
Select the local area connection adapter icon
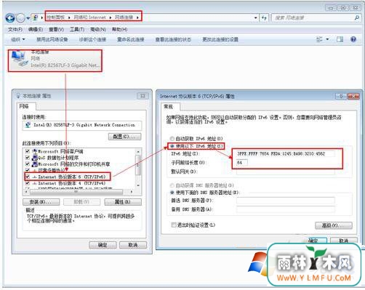(x=19, y=58)
